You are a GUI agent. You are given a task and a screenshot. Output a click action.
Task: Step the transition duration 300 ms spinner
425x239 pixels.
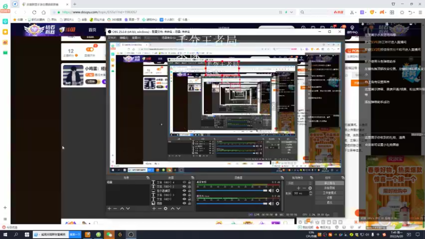[x=311, y=193]
